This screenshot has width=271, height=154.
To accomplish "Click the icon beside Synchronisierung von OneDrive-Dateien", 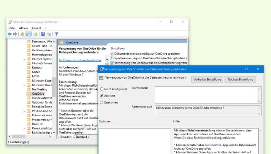I will [112, 58].
